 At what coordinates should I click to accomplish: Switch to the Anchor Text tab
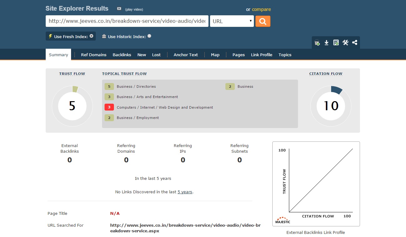click(186, 55)
